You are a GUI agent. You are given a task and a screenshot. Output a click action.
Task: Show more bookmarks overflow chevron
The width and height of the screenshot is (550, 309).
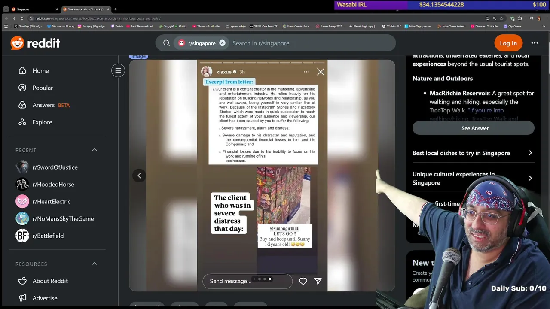point(544,27)
